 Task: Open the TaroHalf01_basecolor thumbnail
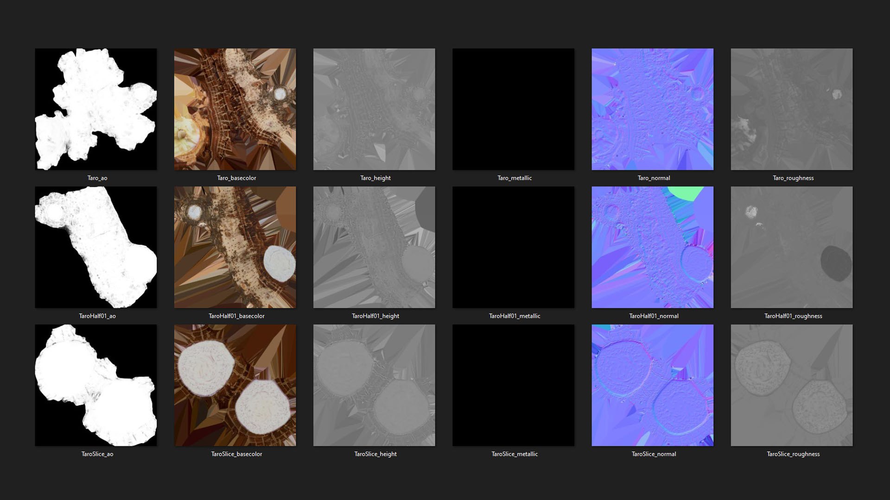click(235, 247)
